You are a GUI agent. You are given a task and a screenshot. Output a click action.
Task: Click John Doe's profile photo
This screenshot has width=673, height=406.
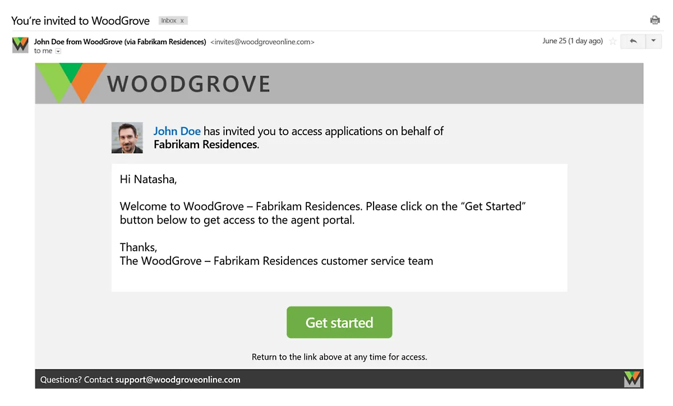[x=127, y=138]
